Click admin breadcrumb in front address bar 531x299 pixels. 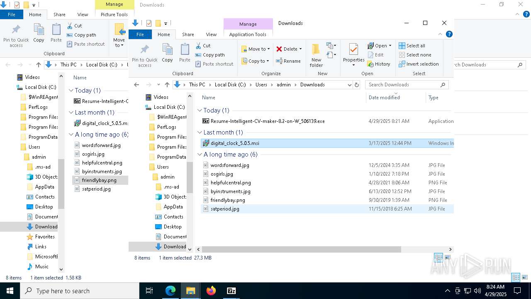click(284, 85)
